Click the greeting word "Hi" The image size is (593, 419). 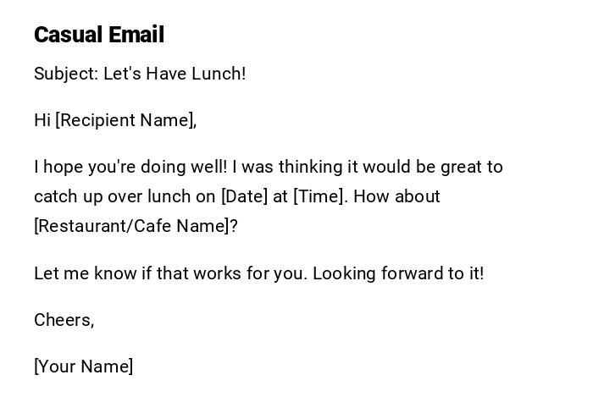click(42, 120)
